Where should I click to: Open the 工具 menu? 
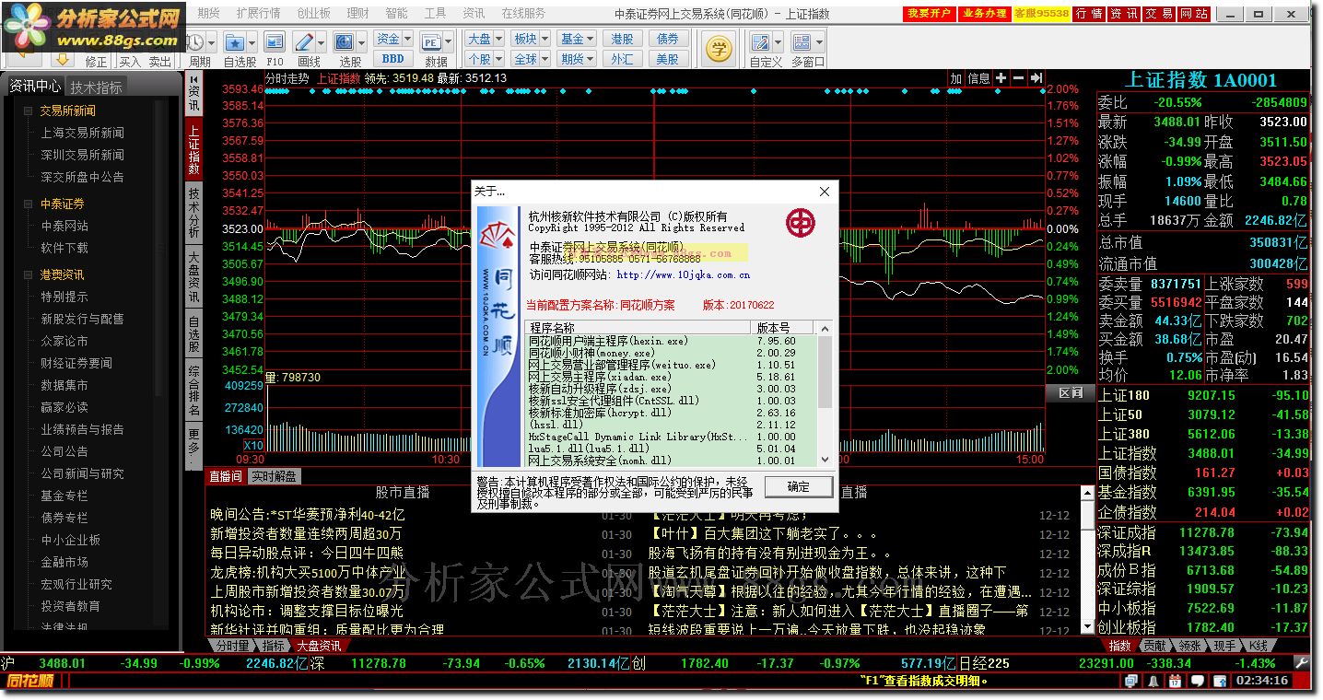point(435,14)
